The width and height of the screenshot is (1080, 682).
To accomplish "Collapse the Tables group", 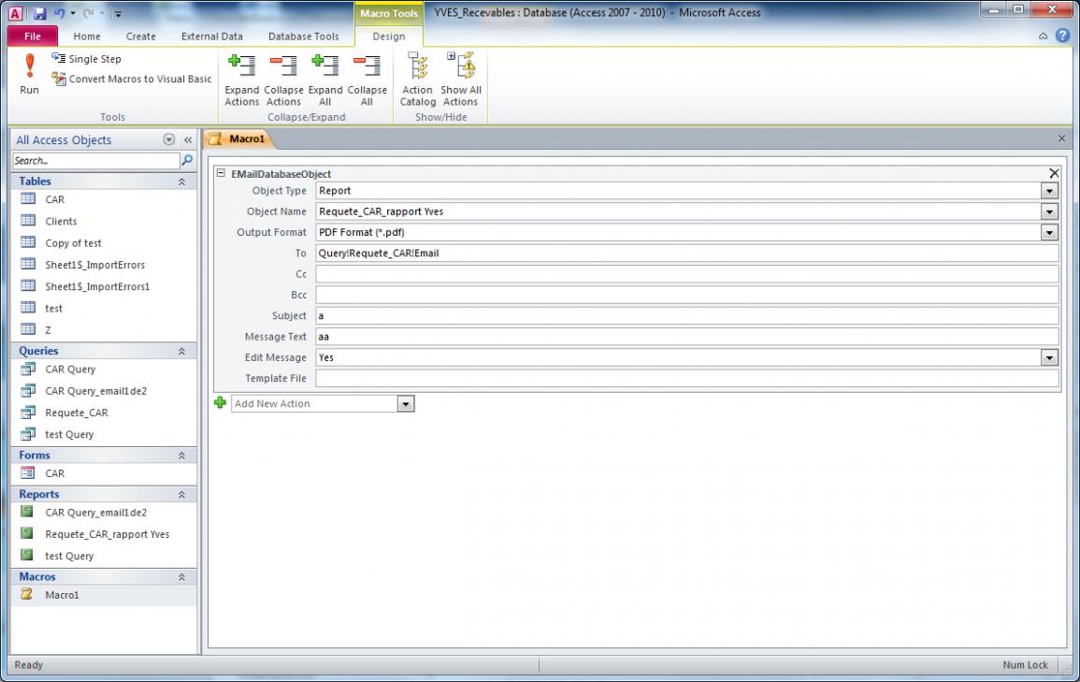I will tap(181, 181).
